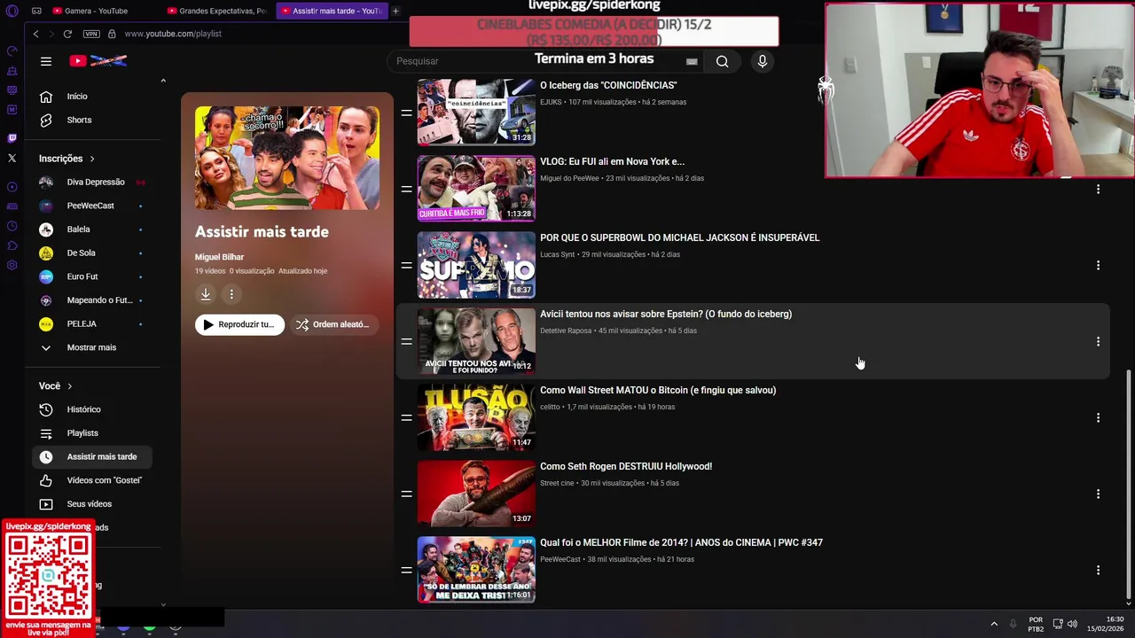
Task: Open Miguel Bilhar playlist owner link
Action: [x=219, y=256]
